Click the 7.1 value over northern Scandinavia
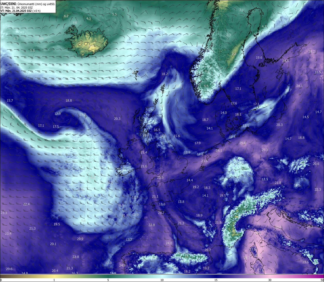 click(241, 10)
